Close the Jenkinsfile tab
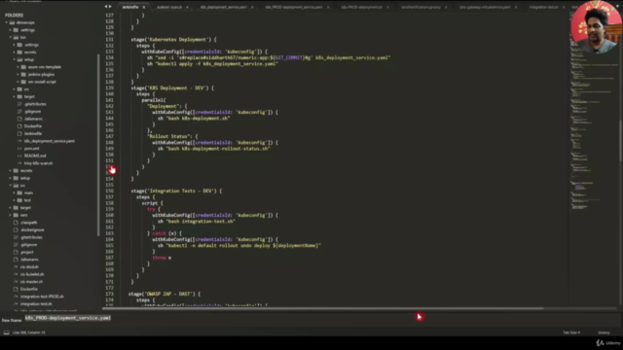Image resolution: width=623 pixels, height=350 pixels. pos(144,7)
